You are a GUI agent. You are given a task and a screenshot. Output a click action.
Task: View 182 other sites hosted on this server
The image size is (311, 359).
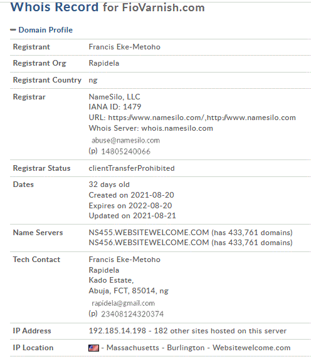(220, 331)
